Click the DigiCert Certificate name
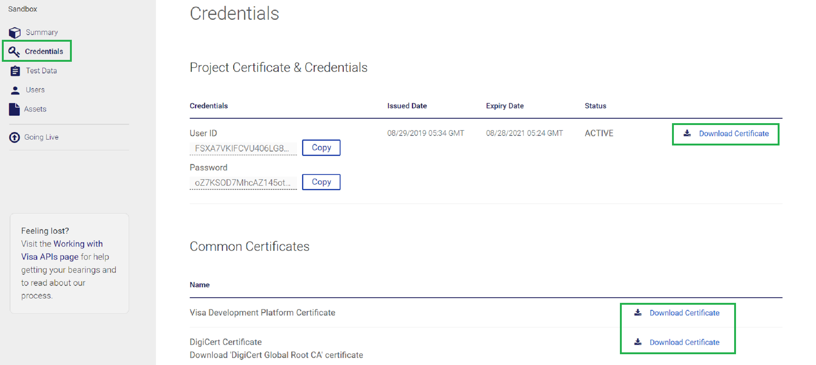Image resolution: width=816 pixels, height=365 pixels. (225, 342)
